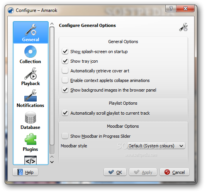
Task: Enable Show Moodbar in Progress Slider
Action: click(65, 136)
